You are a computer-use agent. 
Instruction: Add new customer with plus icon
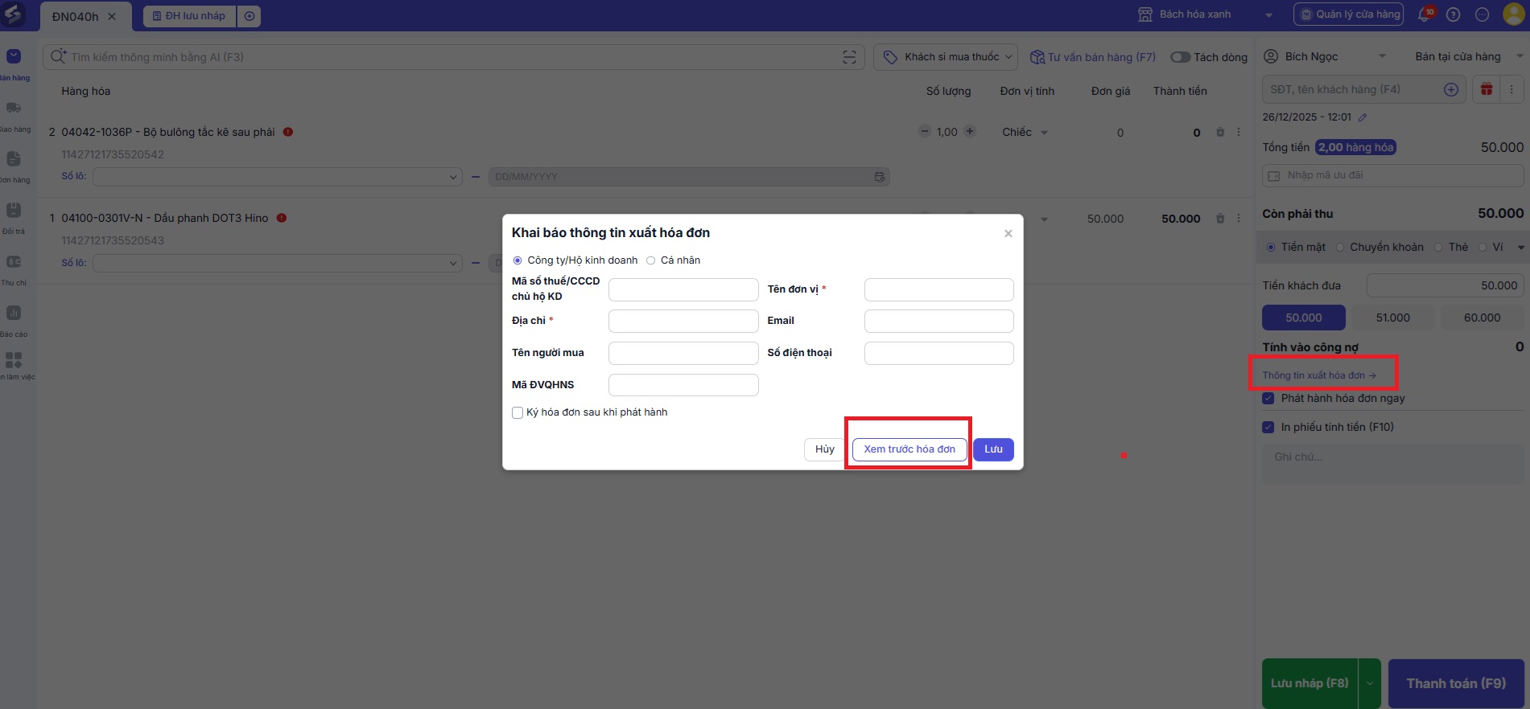click(x=1451, y=89)
